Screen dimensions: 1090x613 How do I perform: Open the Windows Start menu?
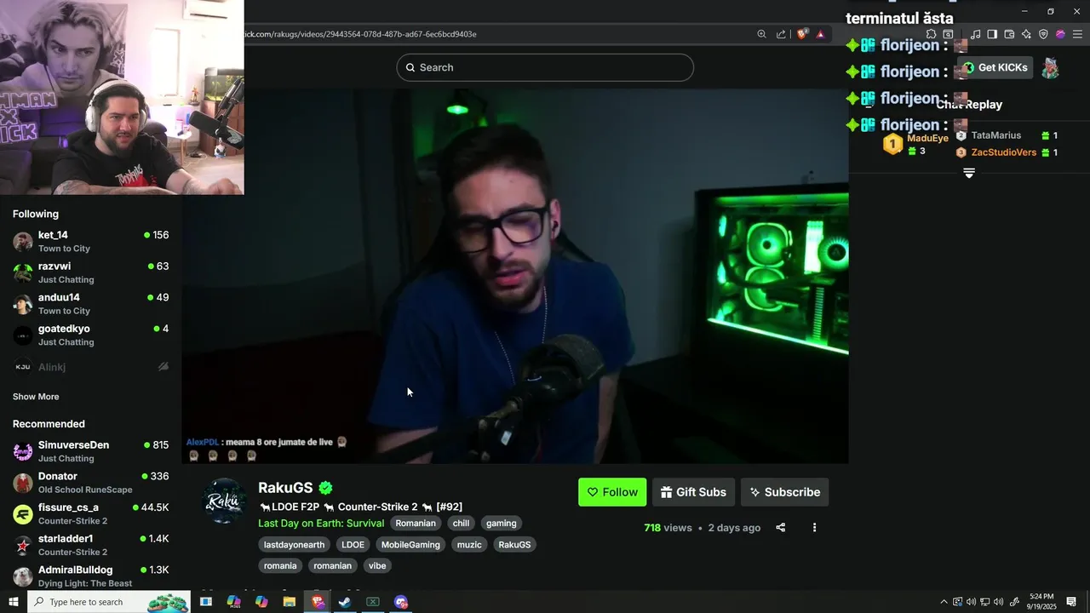[13, 602]
